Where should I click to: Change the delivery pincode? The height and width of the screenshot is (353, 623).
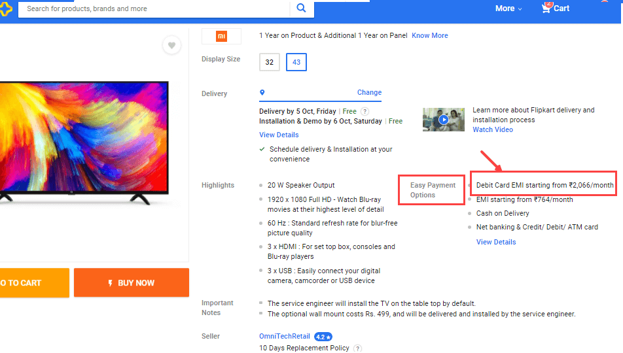coord(369,92)
